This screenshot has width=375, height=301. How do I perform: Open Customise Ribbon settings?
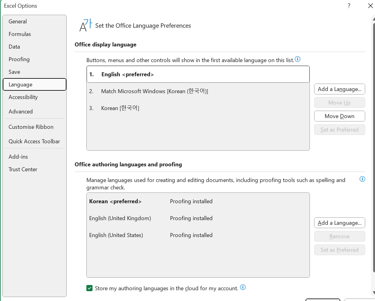pyautogui.click(x=34, y=127)
